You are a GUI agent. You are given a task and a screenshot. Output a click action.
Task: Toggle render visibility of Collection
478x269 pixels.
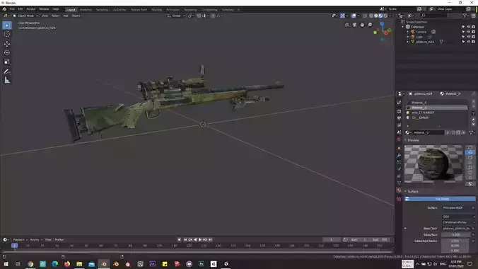[474, 27]
